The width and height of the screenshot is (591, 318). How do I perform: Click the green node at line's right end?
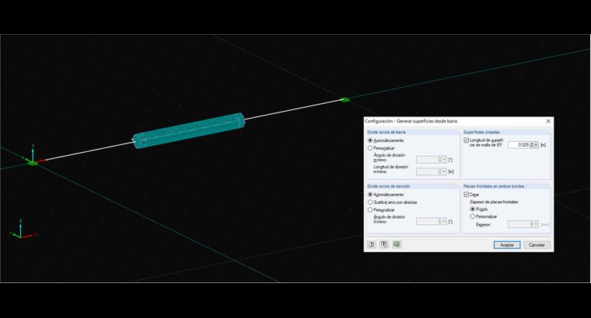[x=344, y=99]
